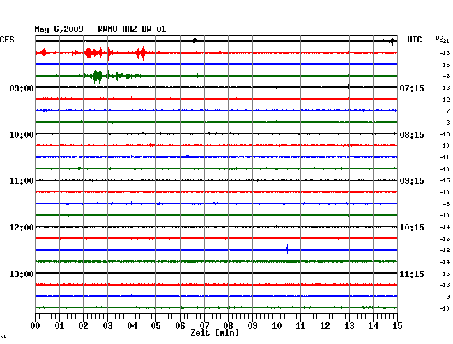Select the '10' minute axis tick label

[277, 326]
